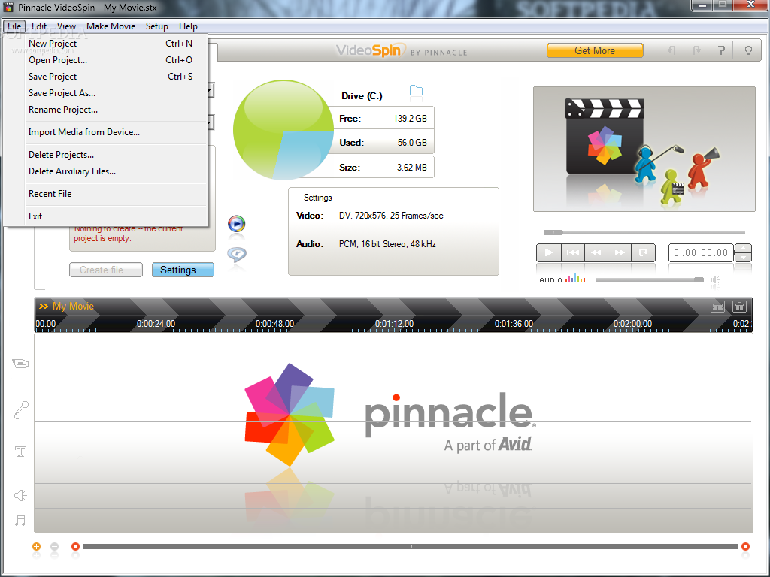Click the timecode counter field
The width and height of the screenshot is (770, 577).
pyautogui.click(x=701, y=252)
